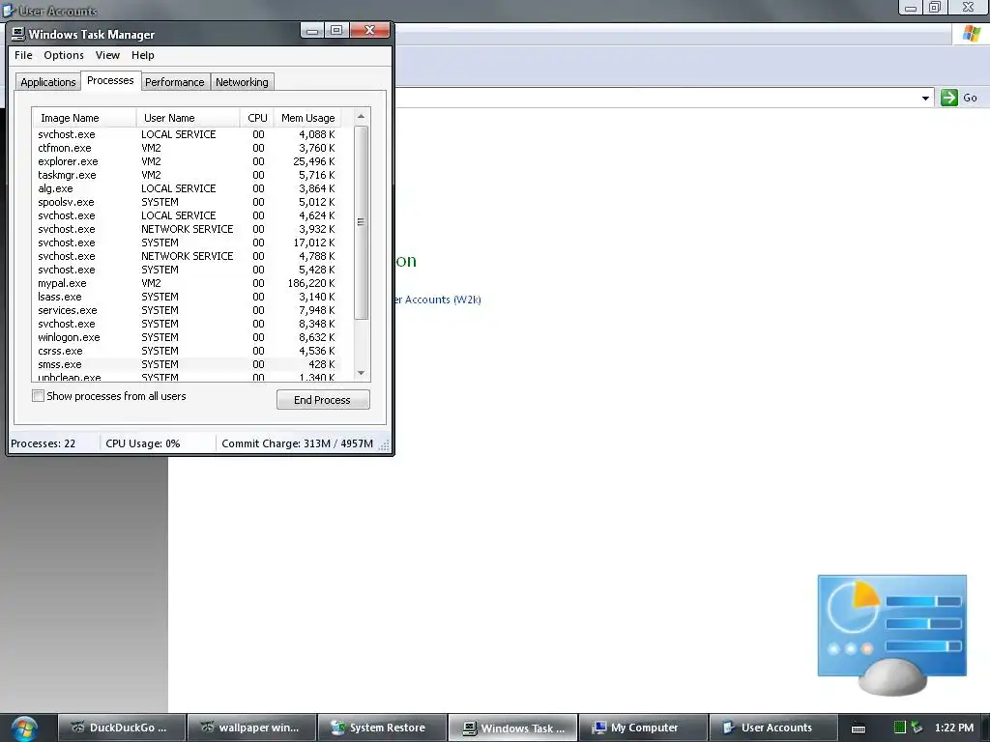Click Windows Task Manager taskbar button

pyautogui.click(x=512, y=728)
